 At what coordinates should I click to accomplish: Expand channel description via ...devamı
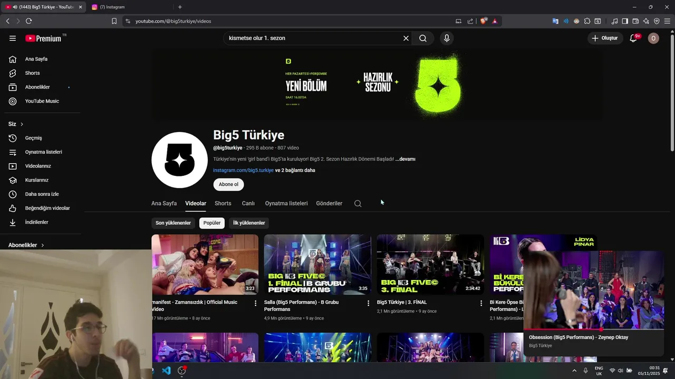point(405,159)
